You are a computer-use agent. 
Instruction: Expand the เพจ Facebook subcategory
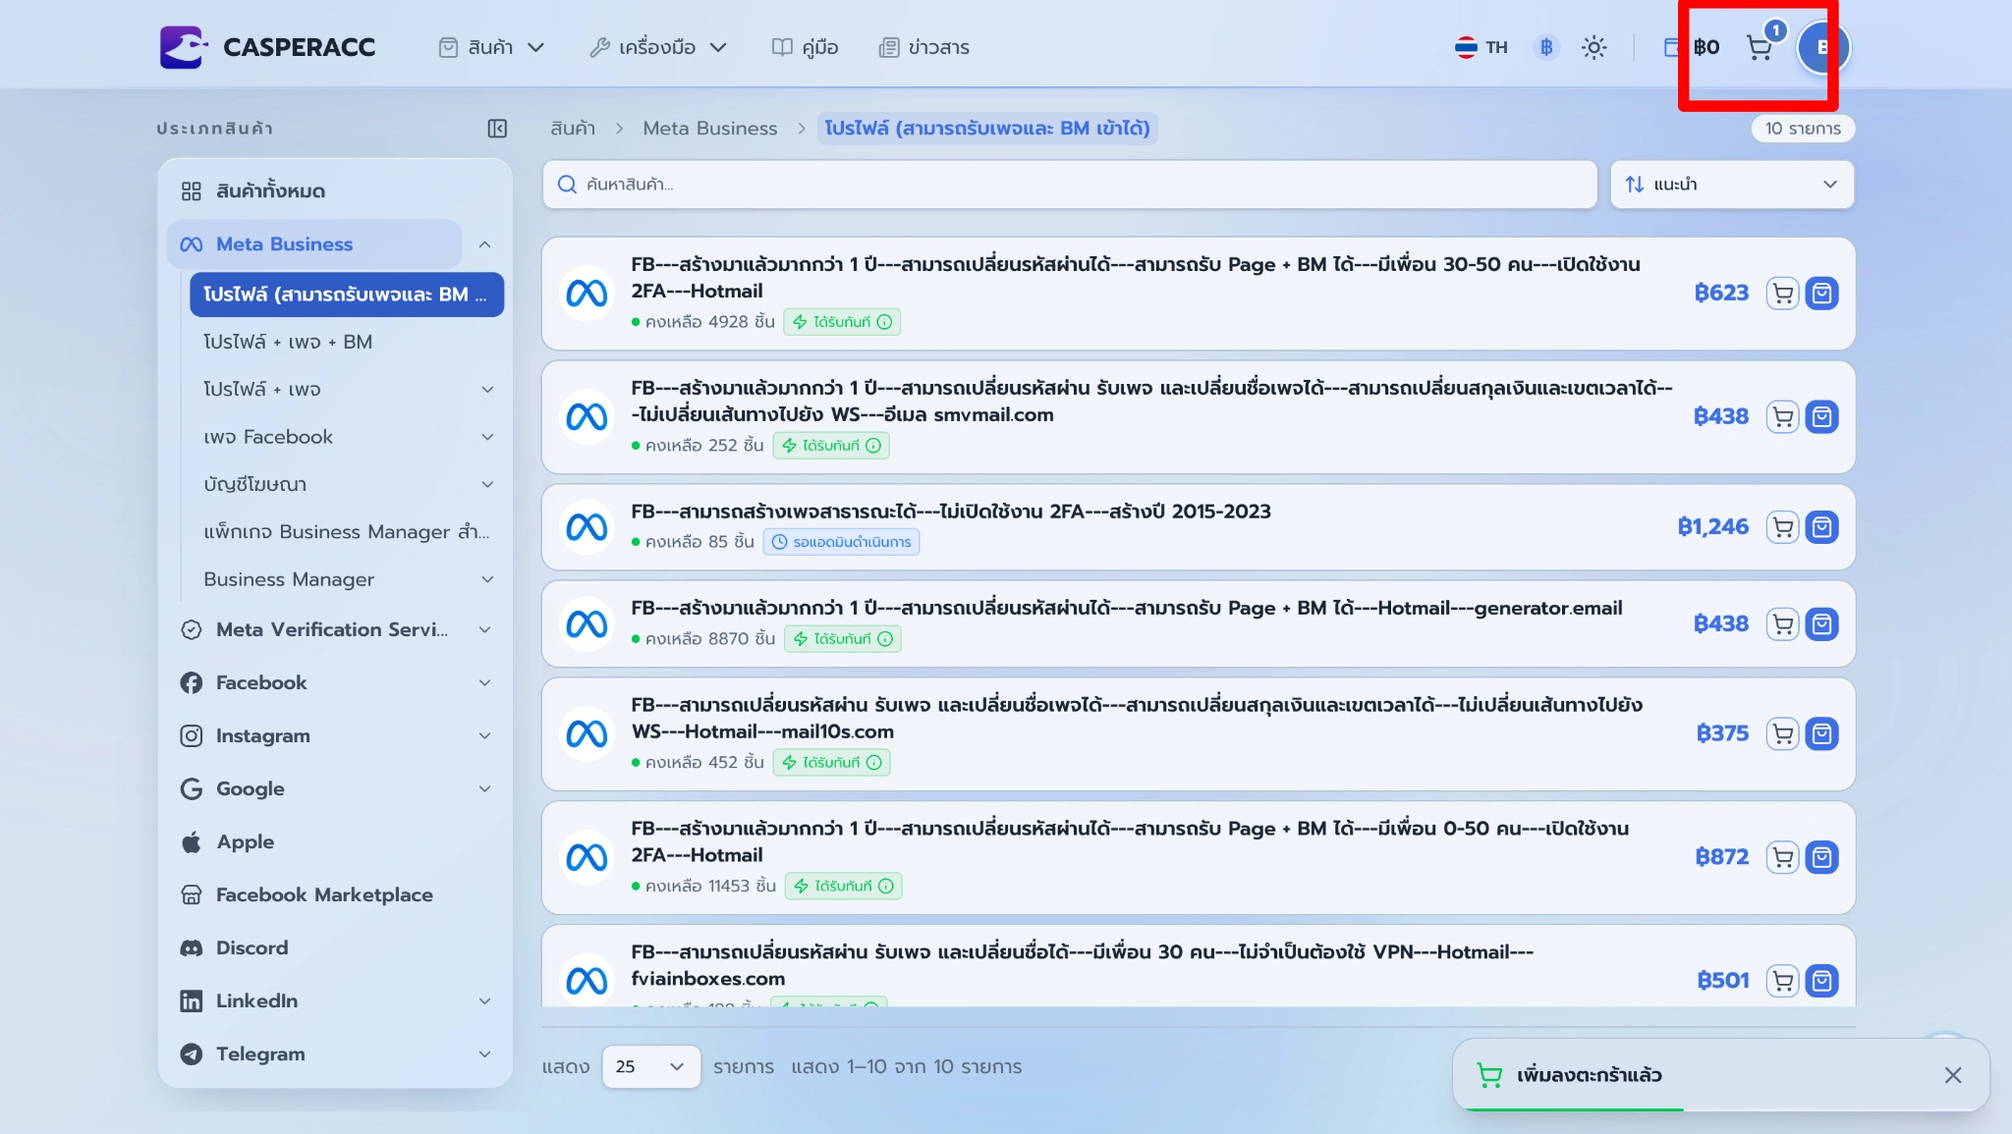(487, 437)
